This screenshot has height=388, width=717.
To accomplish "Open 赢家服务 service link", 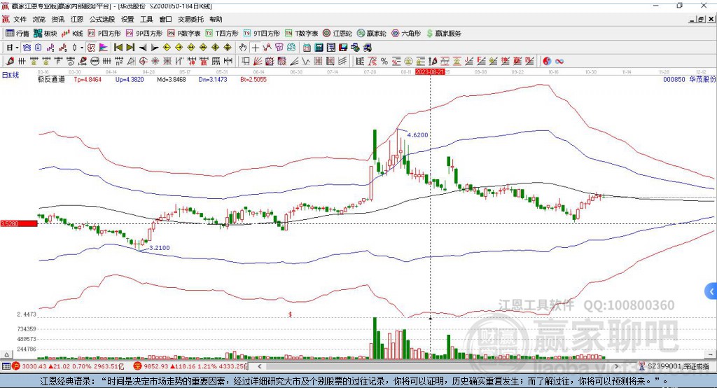I will click(x=443, y=34).
